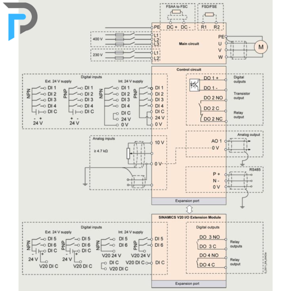Click the bottom Expansion port bar
The height and width of the screenshot is (291, 291).
coord(189,284)
